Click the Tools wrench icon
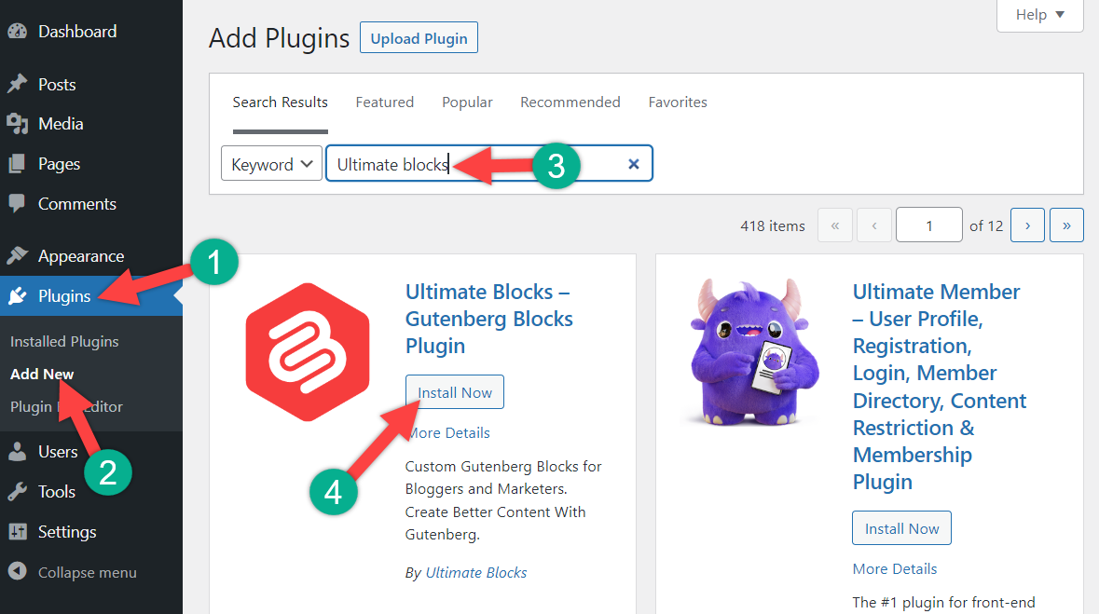This screenshot has width=1099, height=614. (x=18, y=491)
